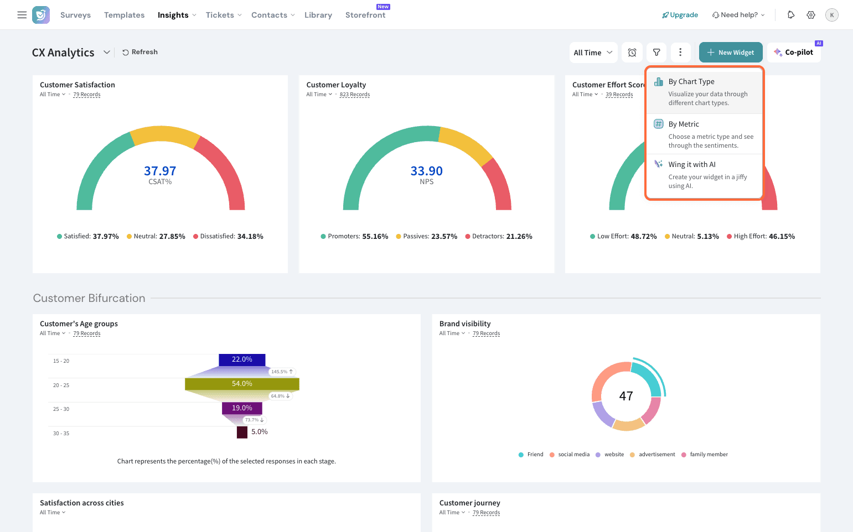This screenshot has width=853, height=532.
Task: Open the All Time date range dropdown
Action: point(593,53)
